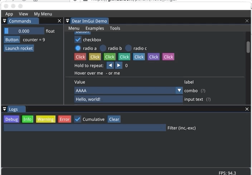Click the macOS green zoom button

[20, 6]
